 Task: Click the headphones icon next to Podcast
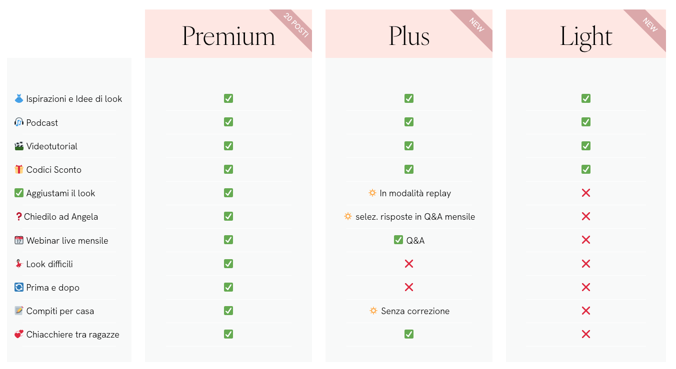pos(19,122)
